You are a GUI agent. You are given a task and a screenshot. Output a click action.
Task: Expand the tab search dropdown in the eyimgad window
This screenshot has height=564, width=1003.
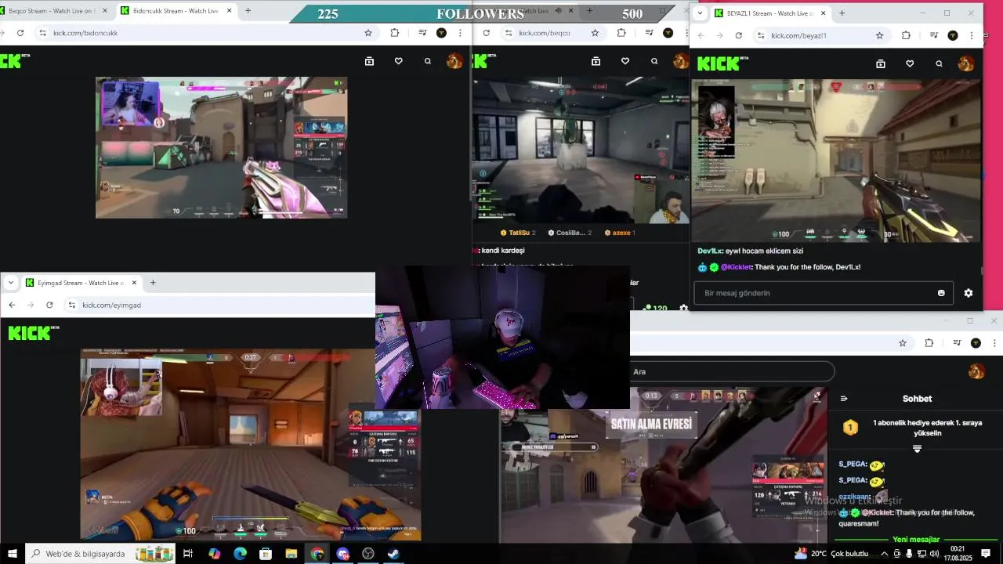coord(11,283)
